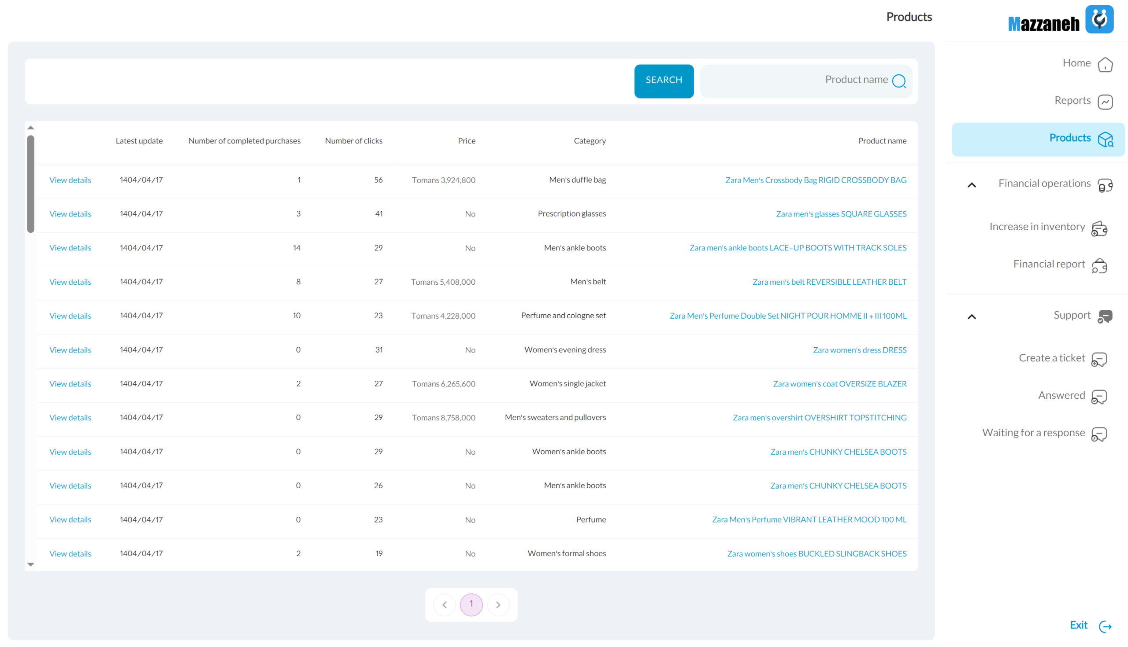This screenshot has width=1128, height=647.
Task: Click the Increase in inventory wallet icon
Action: [x=1099, y=228]
